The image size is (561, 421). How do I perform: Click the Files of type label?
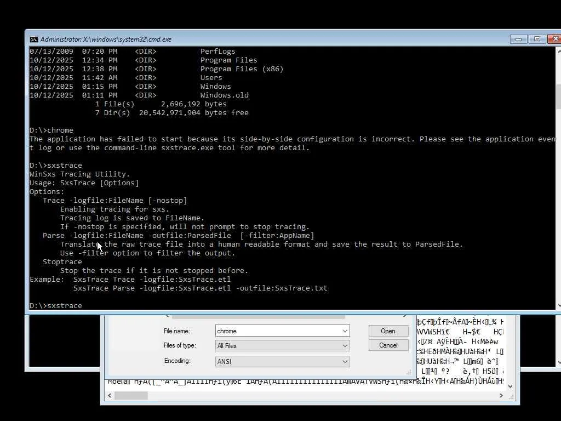(x=179, y=345)
